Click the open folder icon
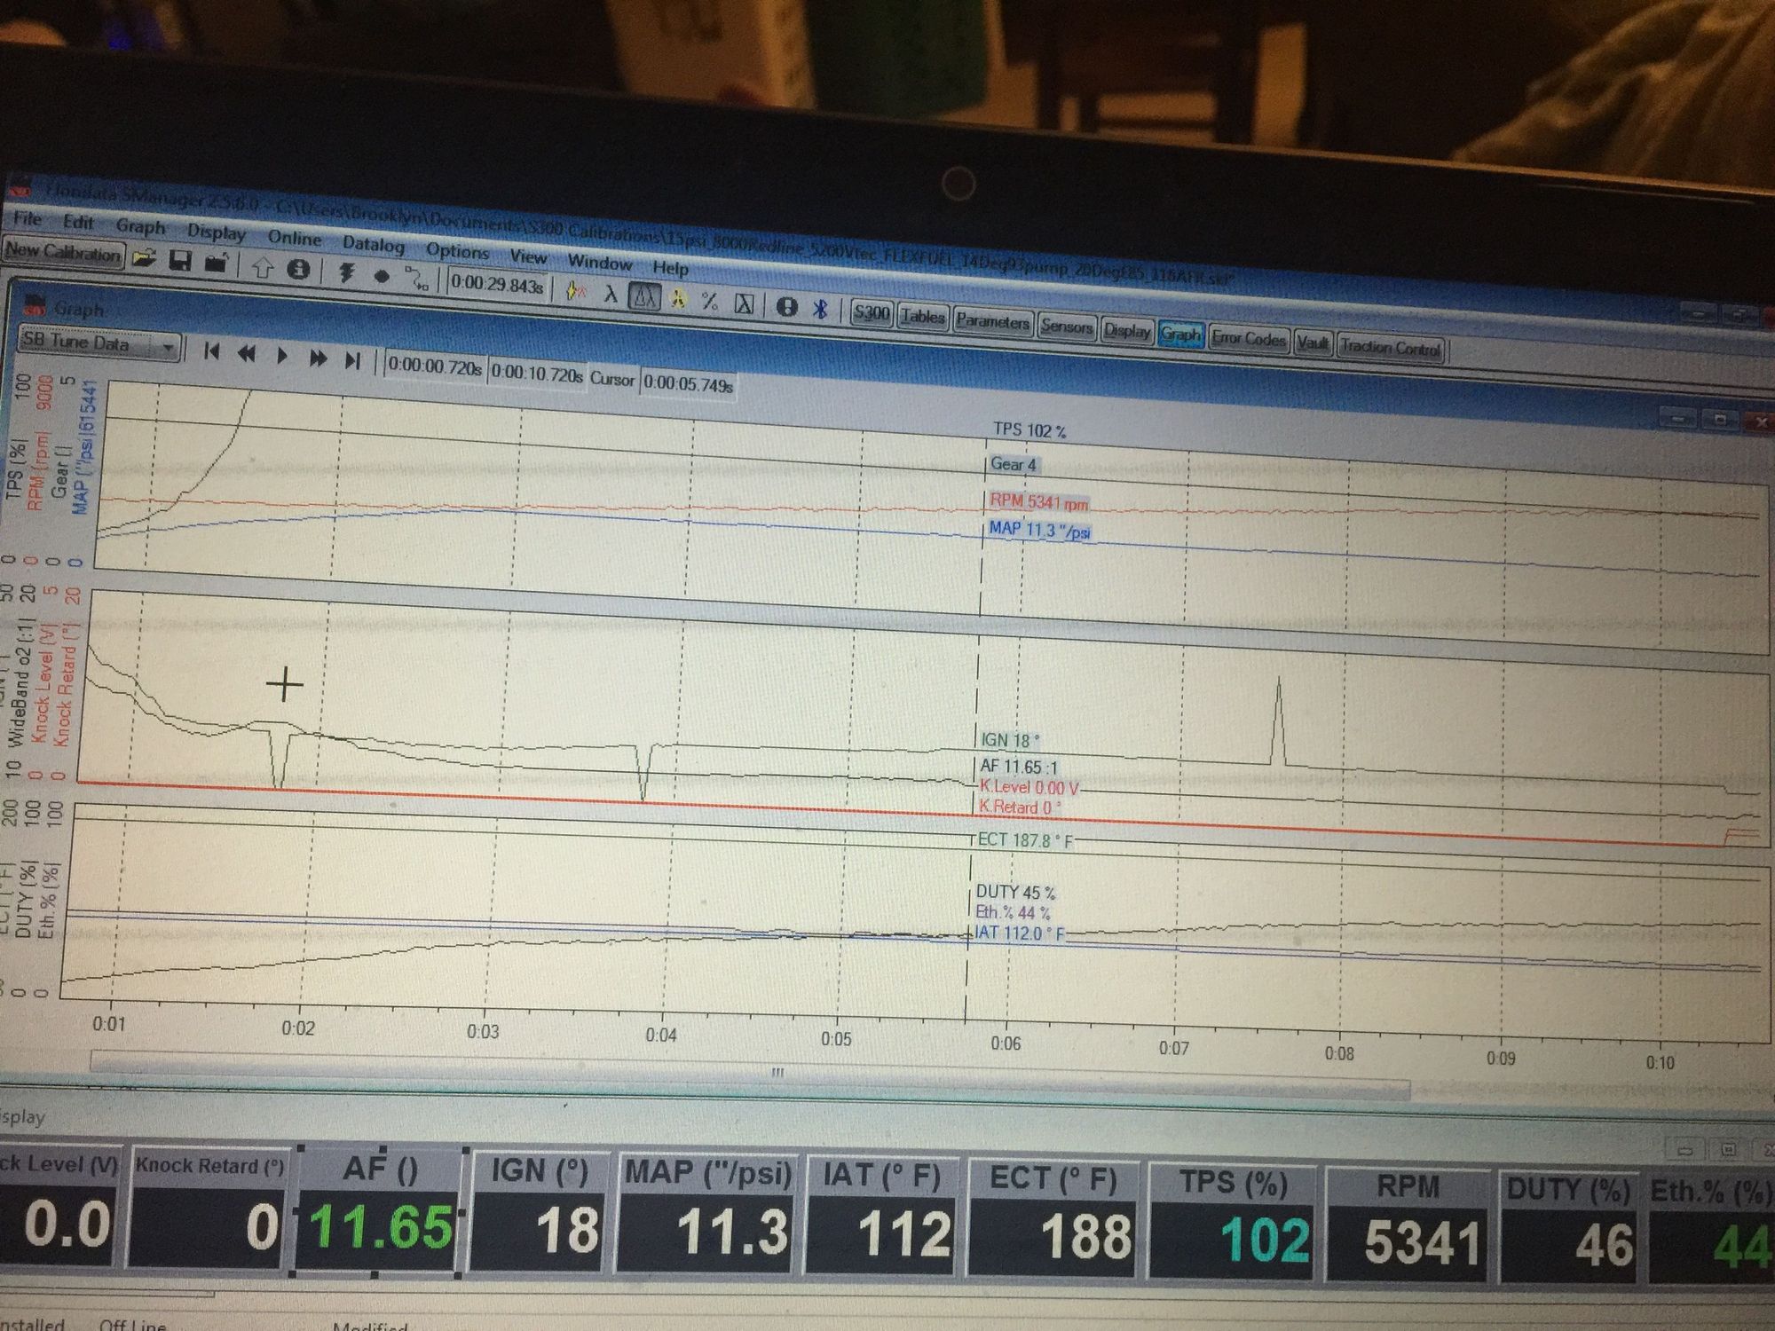 click(x=145, y=258)
